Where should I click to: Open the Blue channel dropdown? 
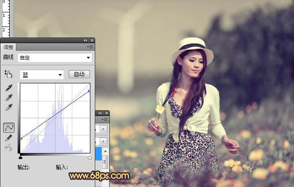click(x=42, y=75)
